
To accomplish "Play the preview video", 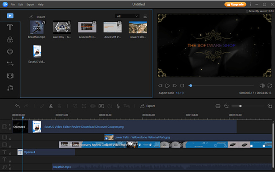I will pos(168,86).
